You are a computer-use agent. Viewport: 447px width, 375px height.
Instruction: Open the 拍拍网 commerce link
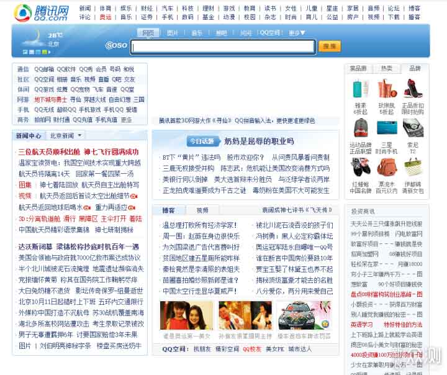coord(42,120)
